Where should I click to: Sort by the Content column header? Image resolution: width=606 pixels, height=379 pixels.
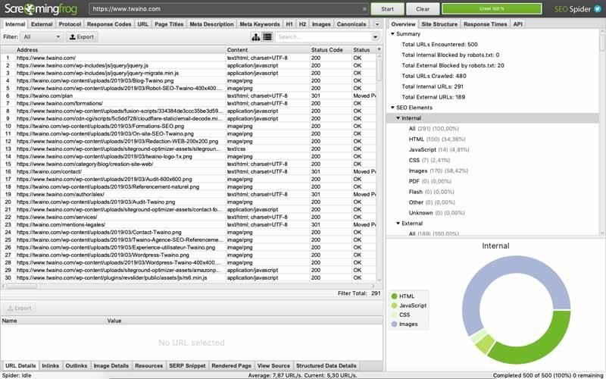(x=268, y=49)
